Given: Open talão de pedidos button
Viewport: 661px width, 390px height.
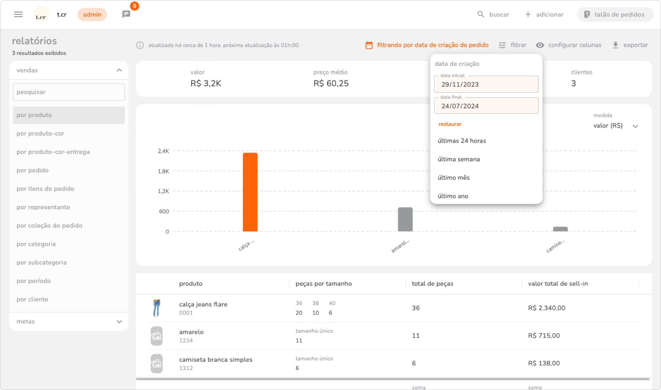Looking at the screenshot, I should pyautogui.click(x=615, y=15).
